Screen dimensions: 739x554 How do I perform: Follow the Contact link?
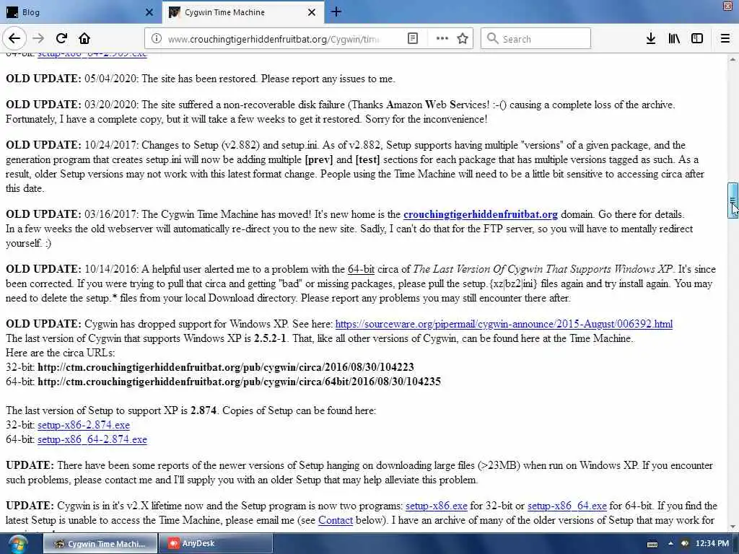pos(336,521)
